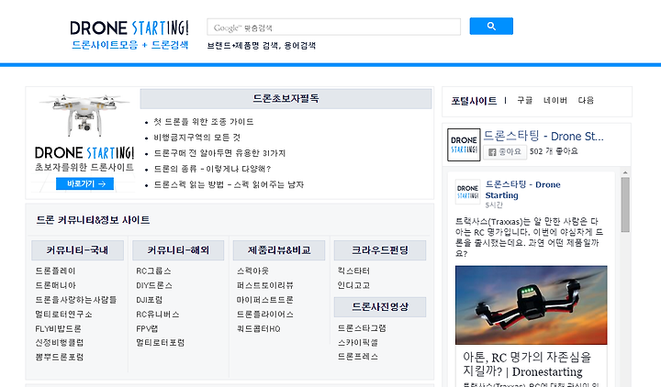
Task: Open the Traxxas drone article photo
Action: 532,304
